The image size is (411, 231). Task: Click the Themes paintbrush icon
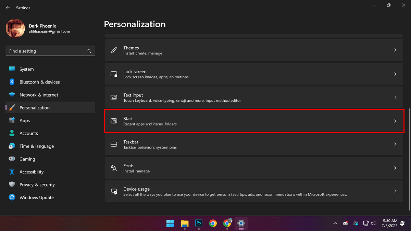pos(114,50)
